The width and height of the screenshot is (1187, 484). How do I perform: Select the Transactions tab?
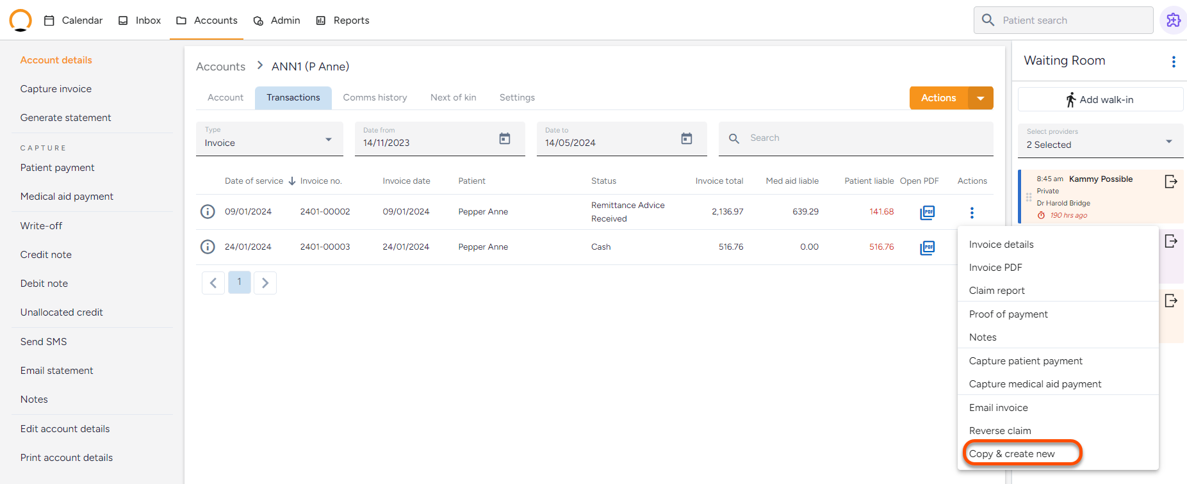click(293, 97)
